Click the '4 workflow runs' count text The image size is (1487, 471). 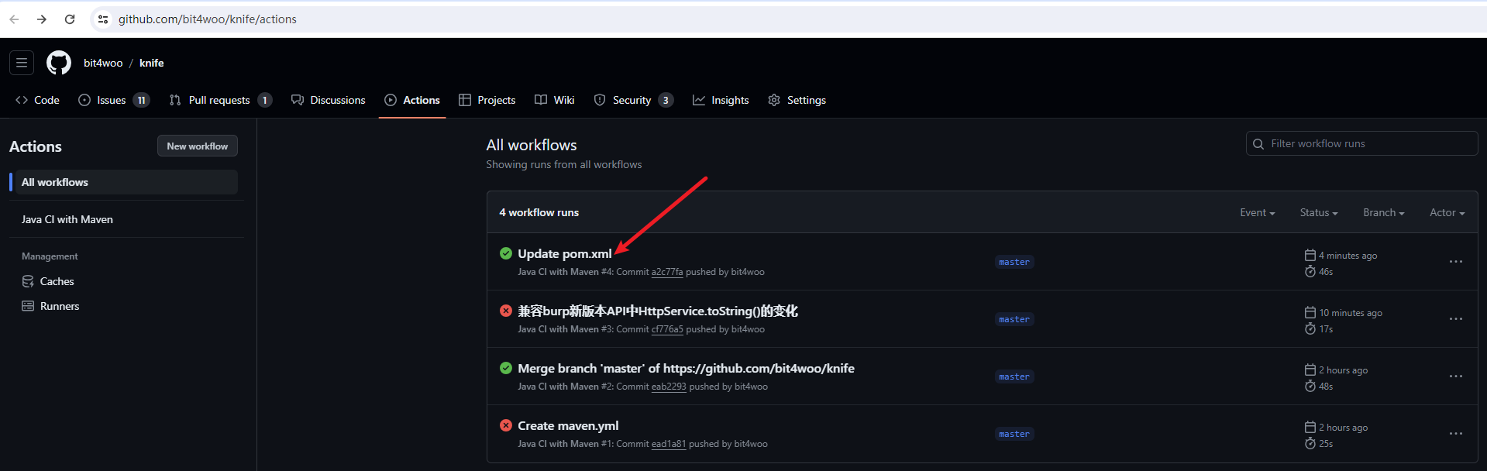coord(539,212)
